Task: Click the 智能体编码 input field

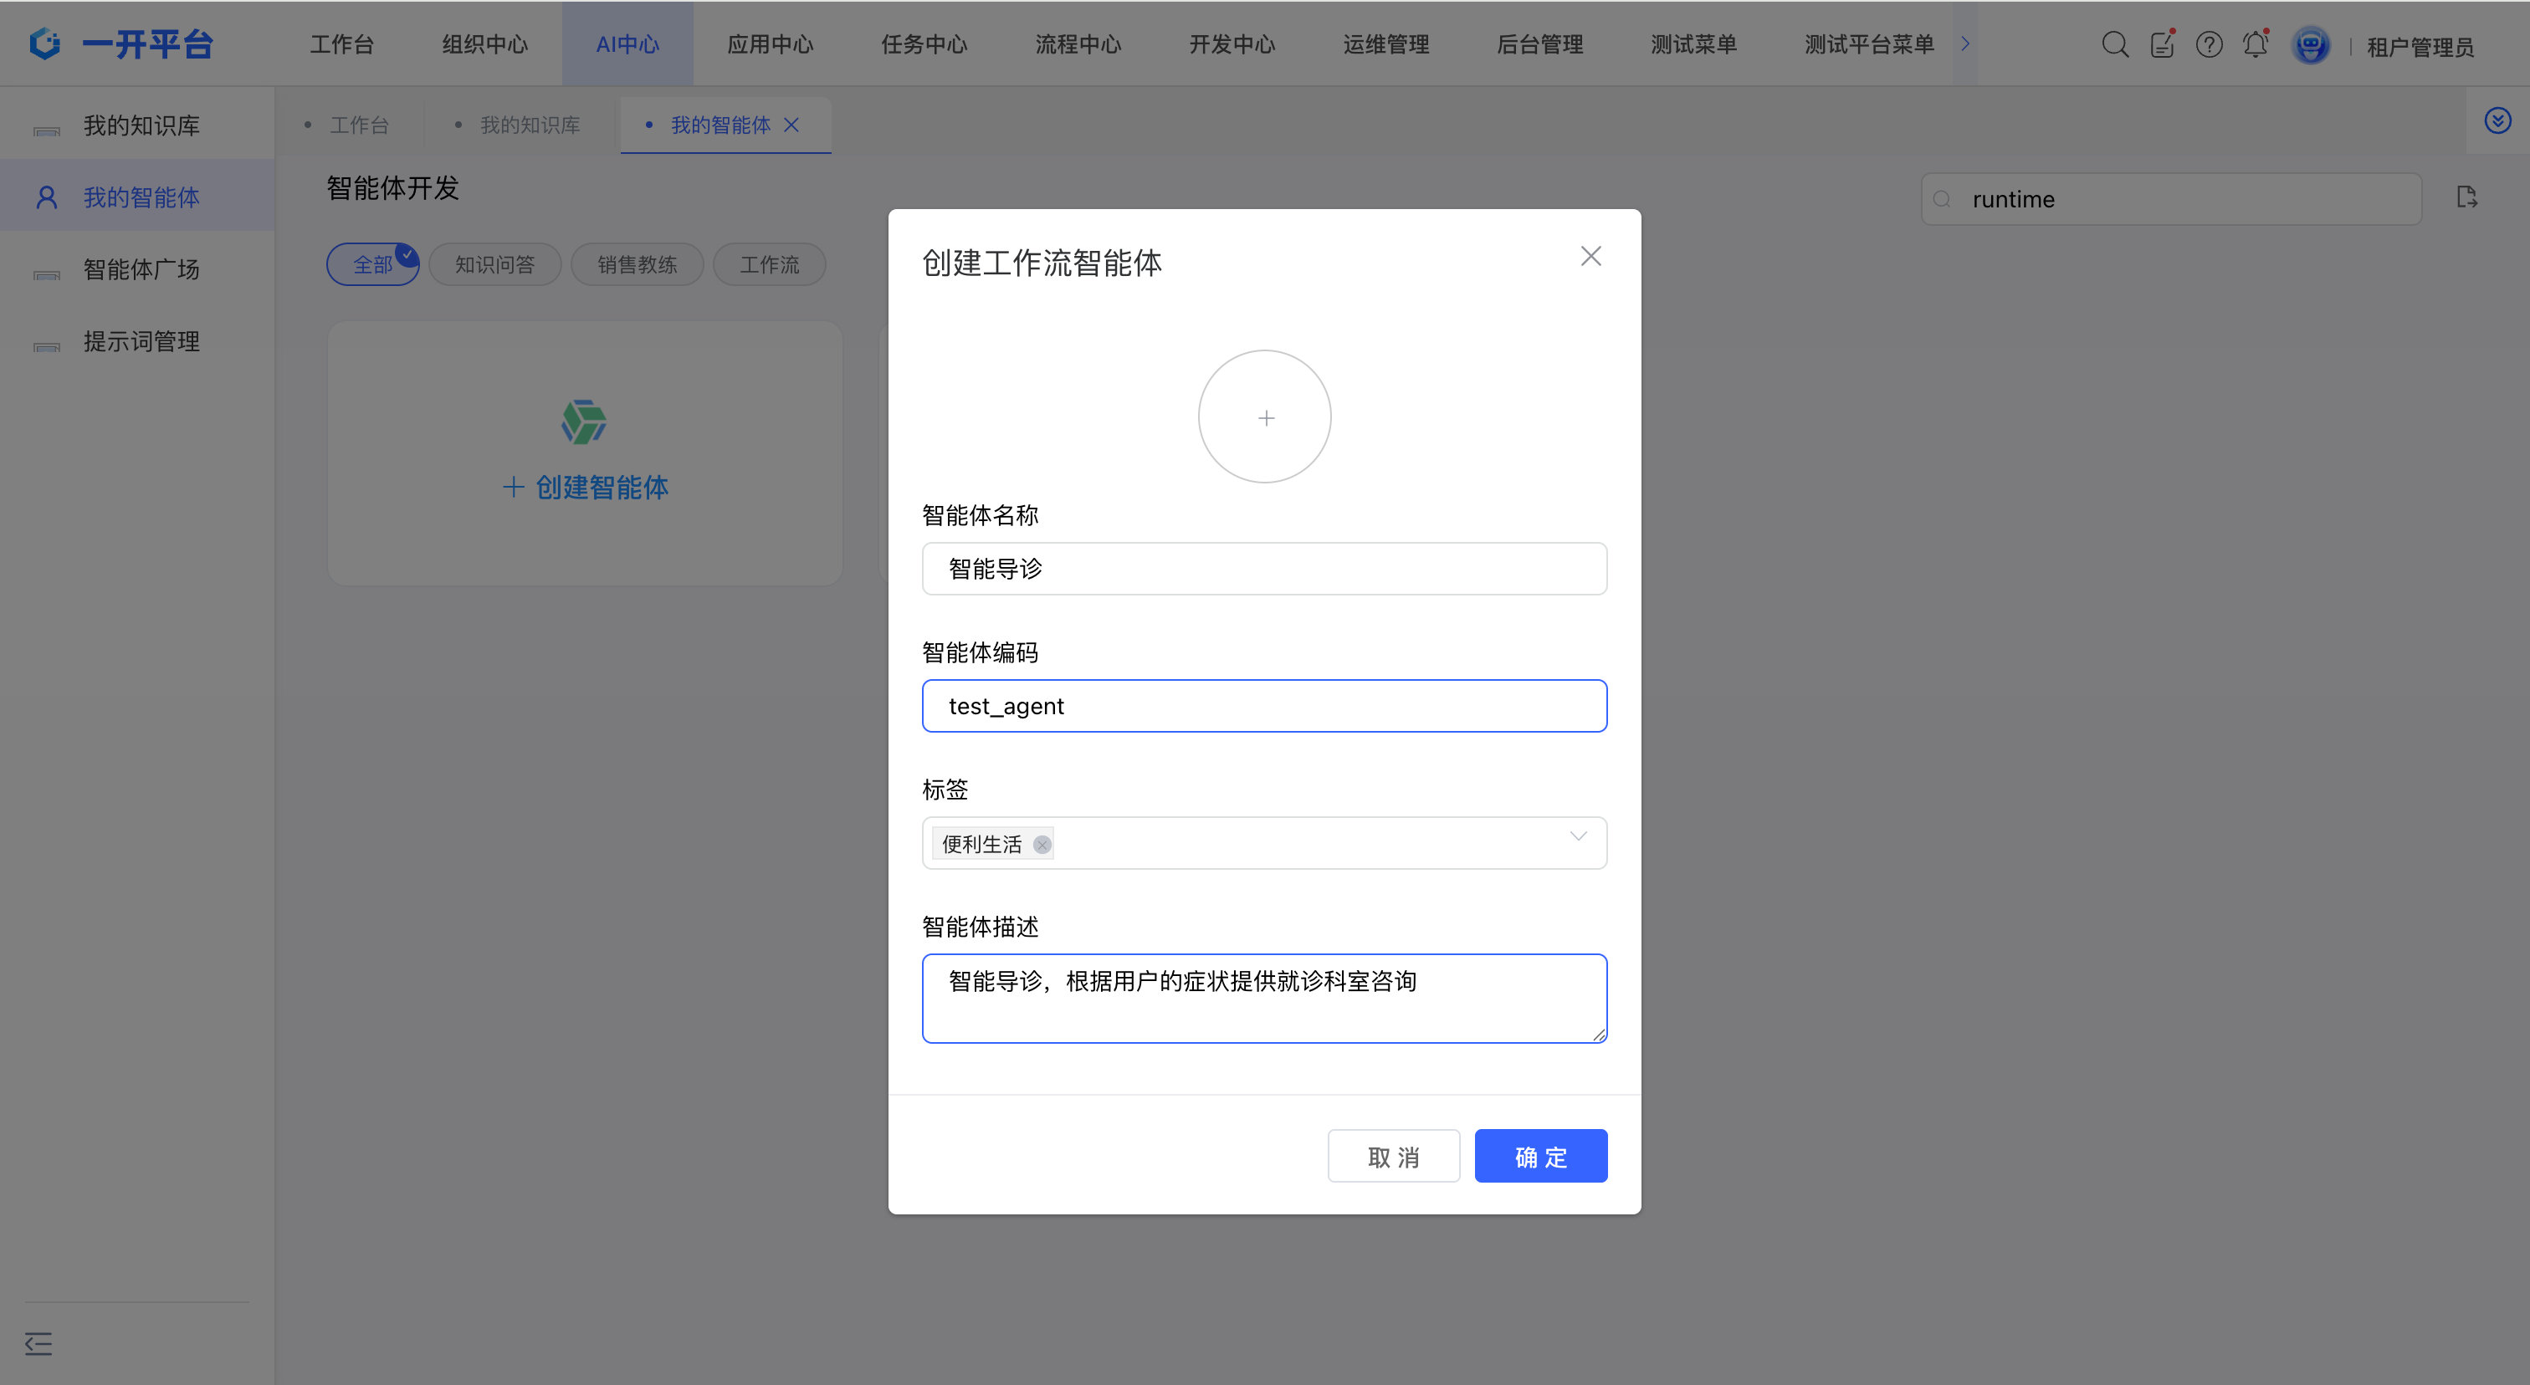Action: click(1264, 706)
